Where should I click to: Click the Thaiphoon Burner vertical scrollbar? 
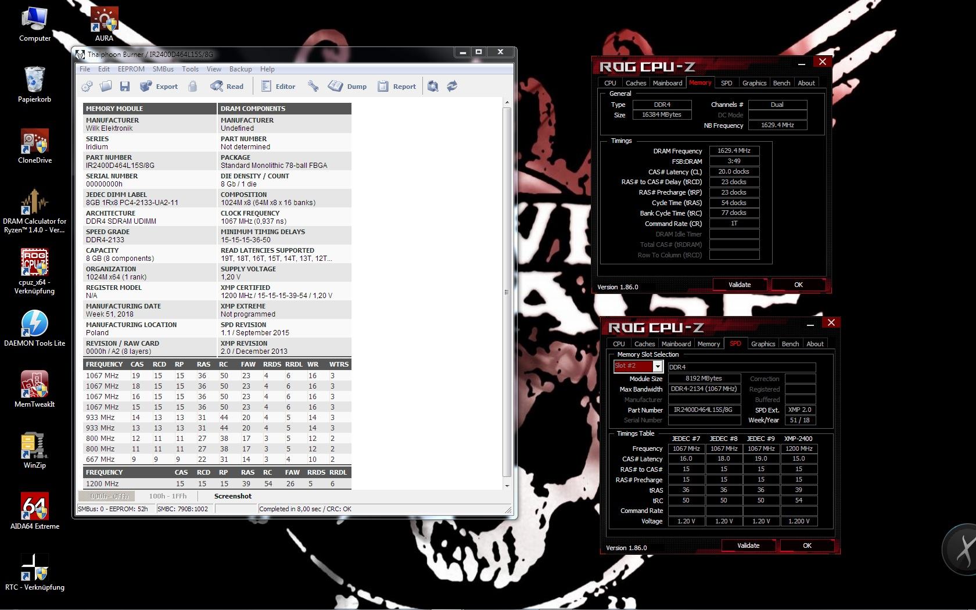pyautogui.click(x=507, y=292)
